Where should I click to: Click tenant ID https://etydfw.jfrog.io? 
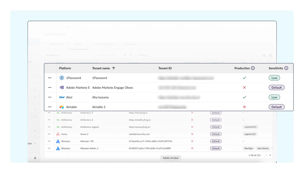[x=140, y=120]
